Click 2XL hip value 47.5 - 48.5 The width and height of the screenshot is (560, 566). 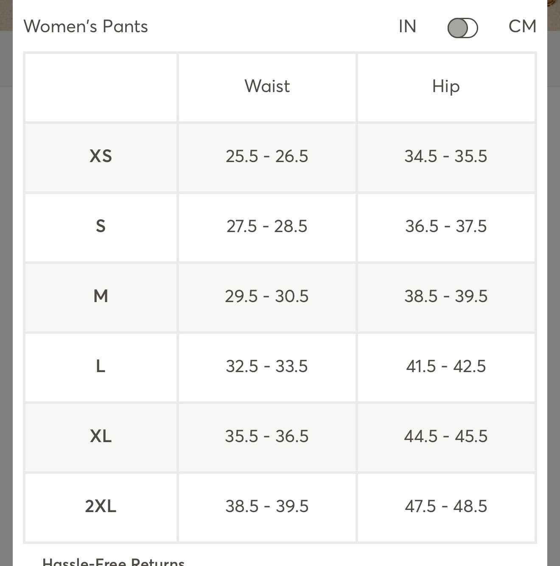446,507
